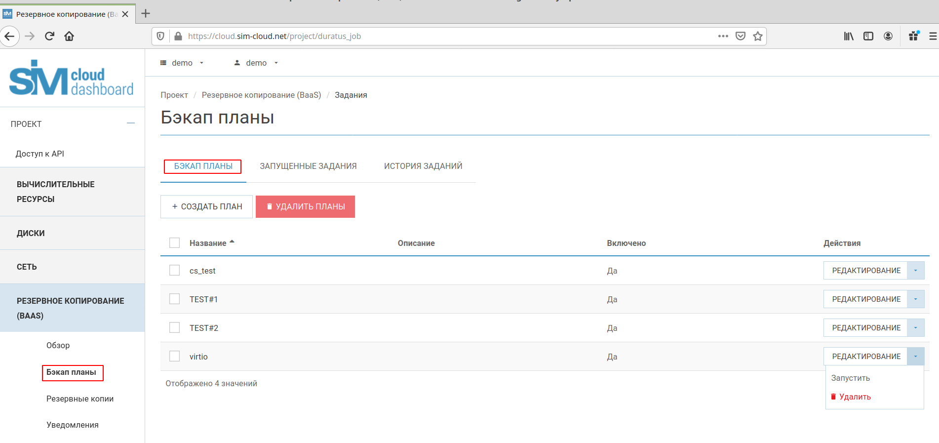This screenshot has height=443, width=939.
Task: Click the SIM cloud dashboard logo
Action: pyautogui.click(x=72, y=78)
